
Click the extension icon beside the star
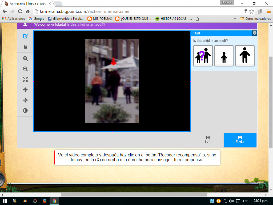[x=260, y=11]
